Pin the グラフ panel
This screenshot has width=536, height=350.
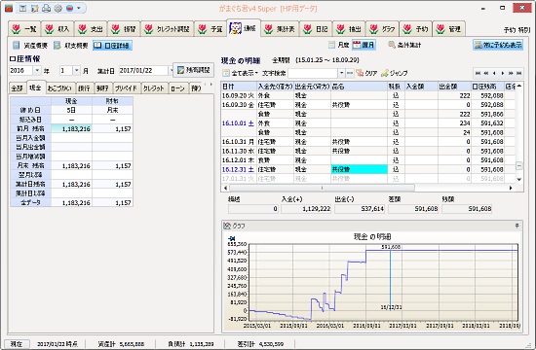(x=517, y=226)
